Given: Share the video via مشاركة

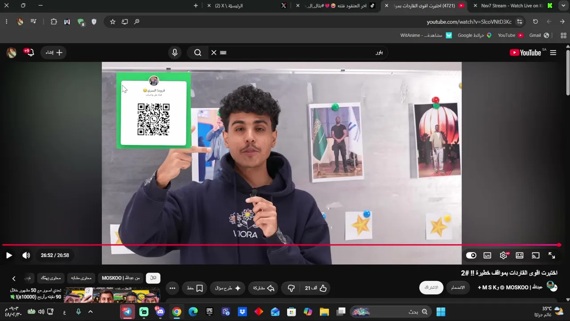Looking at the screenshot, I should (x=264, y=288).
